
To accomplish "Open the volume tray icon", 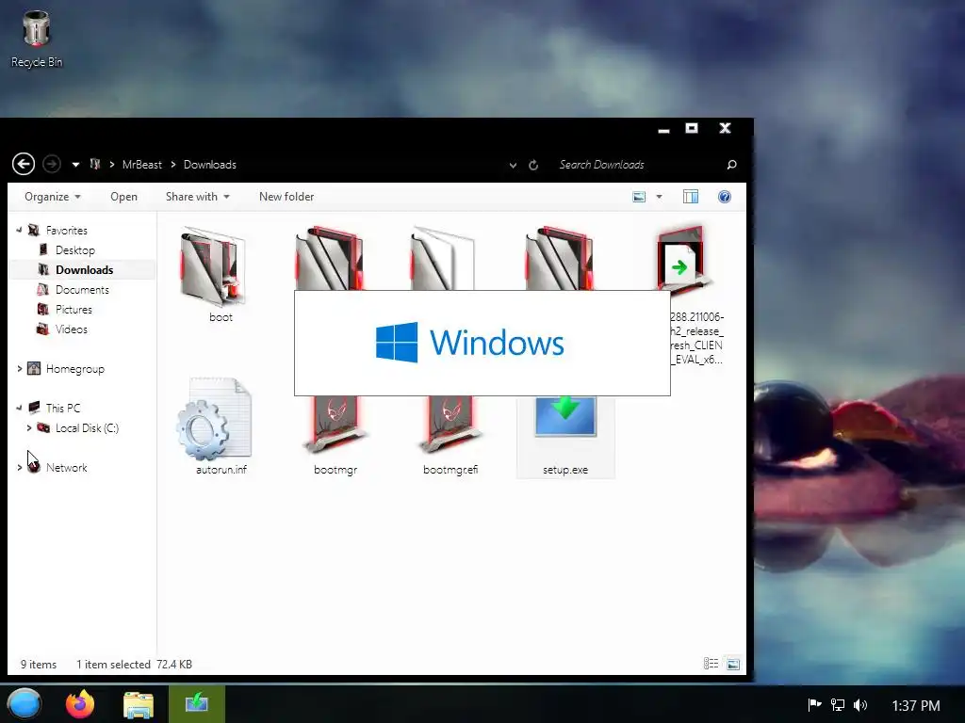I will click(x=860, y=704).
